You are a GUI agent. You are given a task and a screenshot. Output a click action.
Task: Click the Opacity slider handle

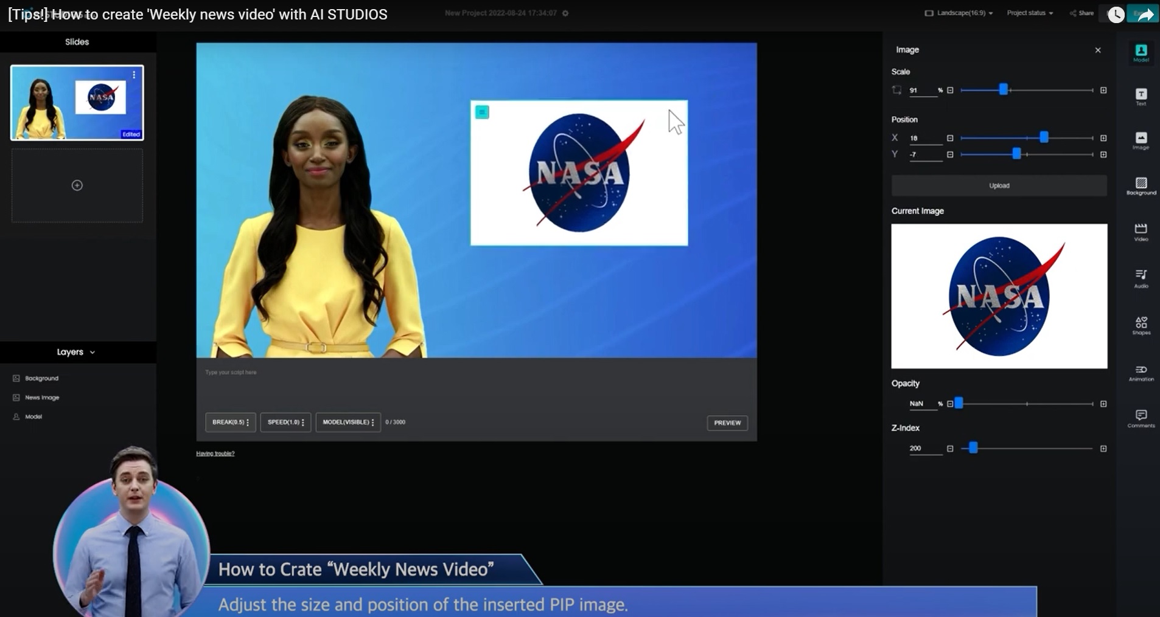coord(959,403)
